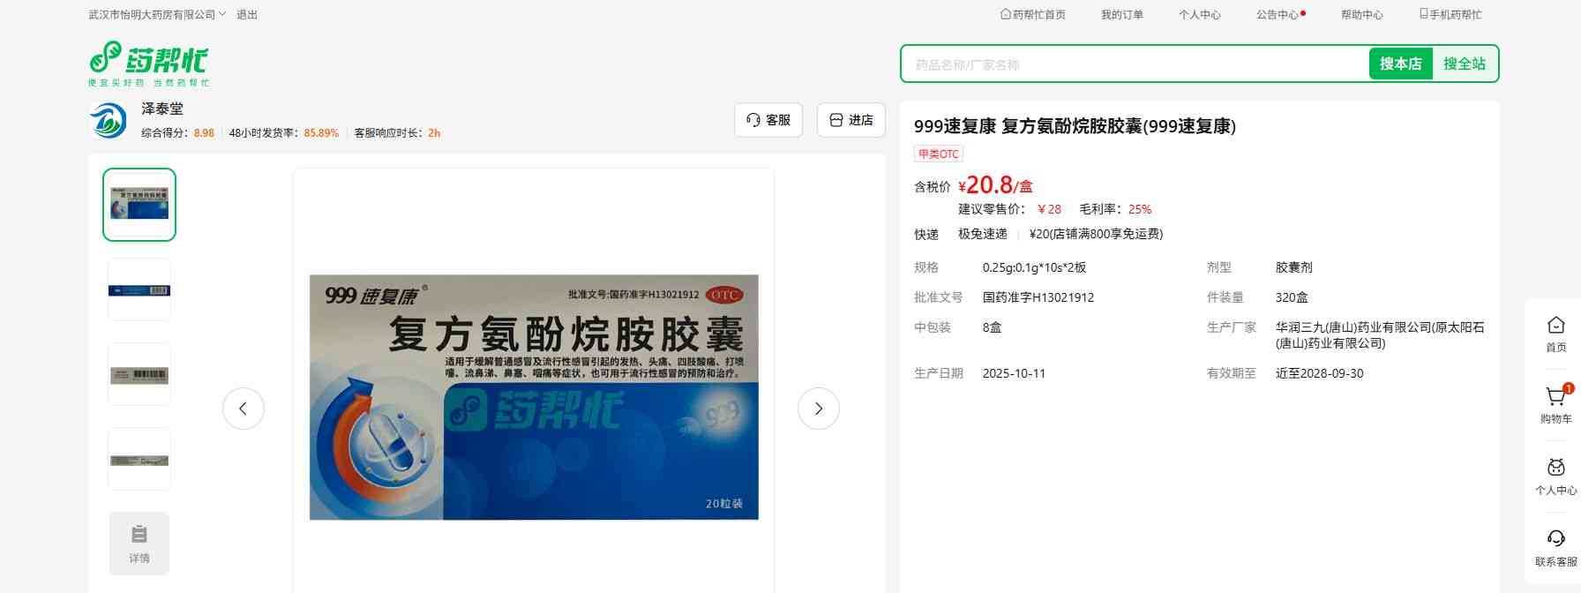Click the 搜全站 search button
The height and width of the screenshot is (593, 1581).
click(1464, 64)
